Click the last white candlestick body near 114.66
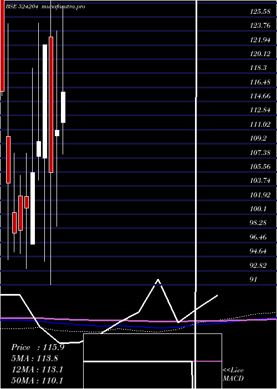The image size is (277, 389). click(x=63, y=107)
